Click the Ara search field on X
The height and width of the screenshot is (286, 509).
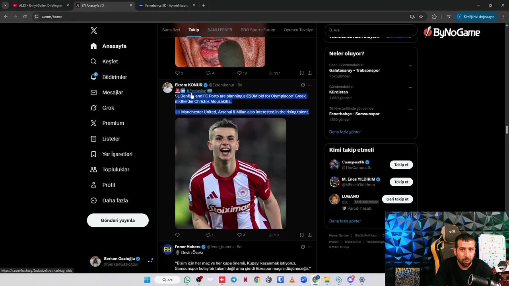click(371, 30)
